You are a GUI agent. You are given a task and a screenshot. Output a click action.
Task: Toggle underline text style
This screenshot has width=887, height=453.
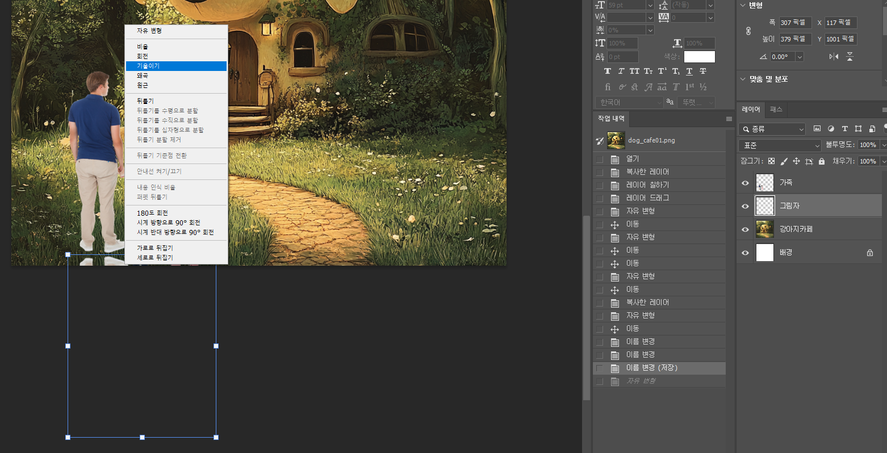[689, 71]
